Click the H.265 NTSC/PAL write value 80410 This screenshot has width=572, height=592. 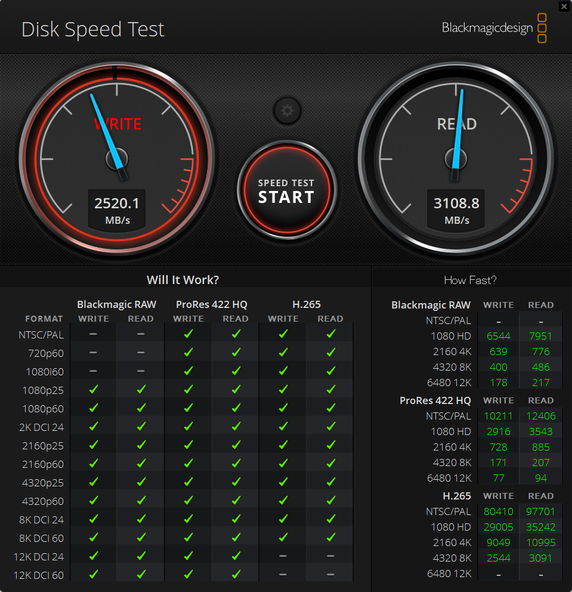pyautogui.click(x=499, y=511)
